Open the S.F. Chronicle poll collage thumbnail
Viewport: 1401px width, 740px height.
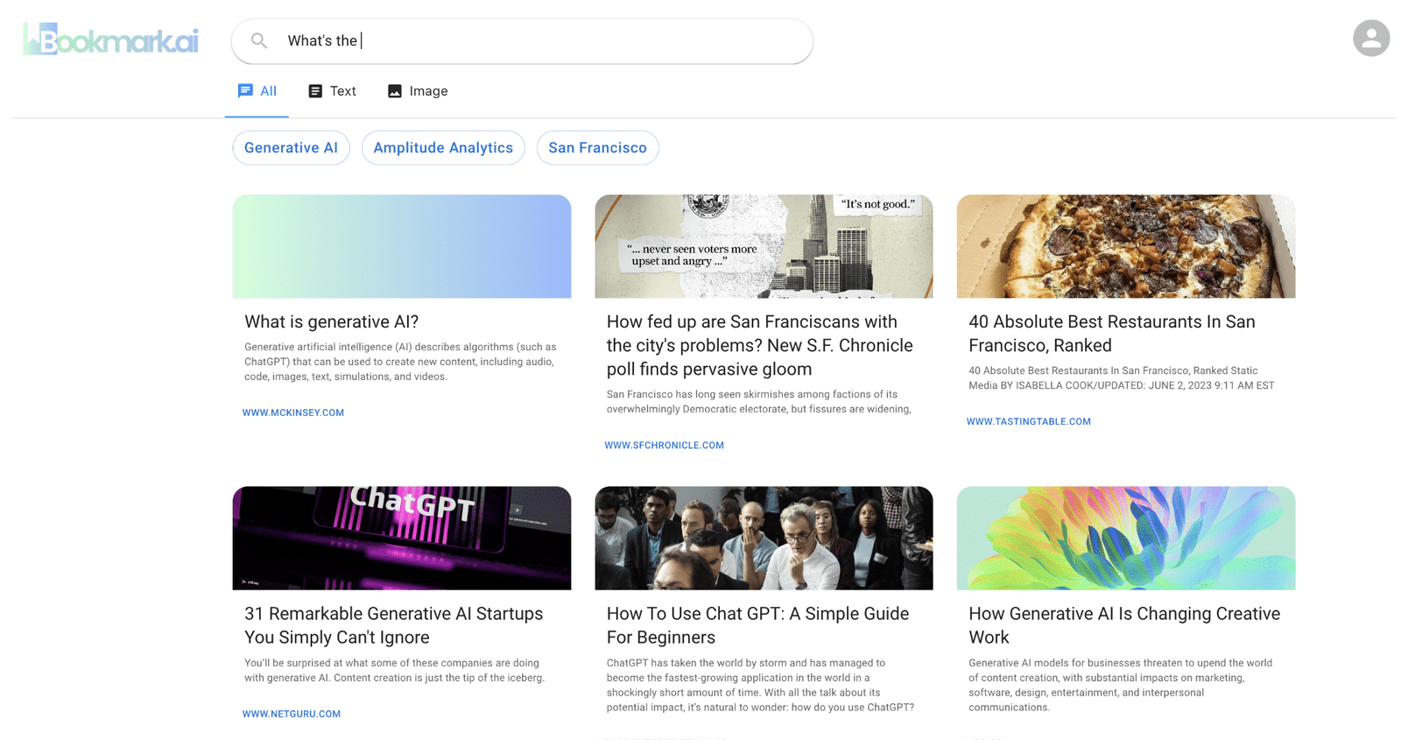click(x=764, y=246)
